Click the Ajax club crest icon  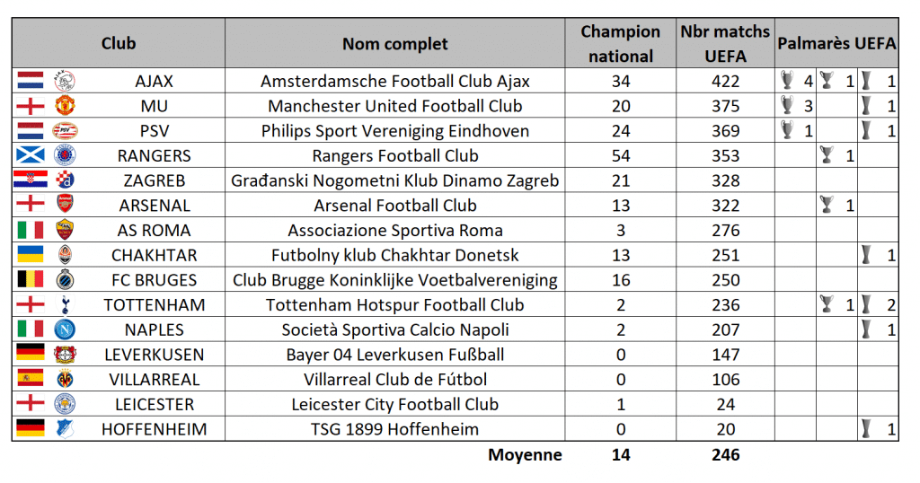[x=65, y=81]
